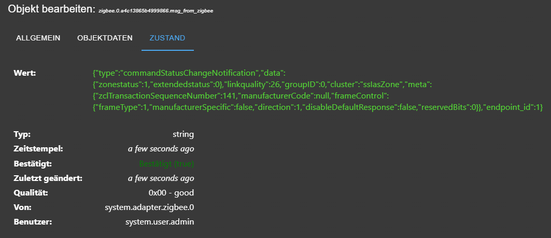Viewport: 551px width, 238px height.
Task: Open the OBJEKTDATEN tab
Action: (x=105, y=38)
